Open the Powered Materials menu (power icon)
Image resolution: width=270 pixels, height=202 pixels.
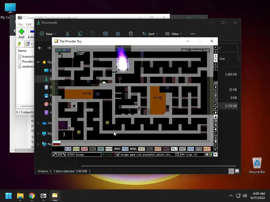215,91
